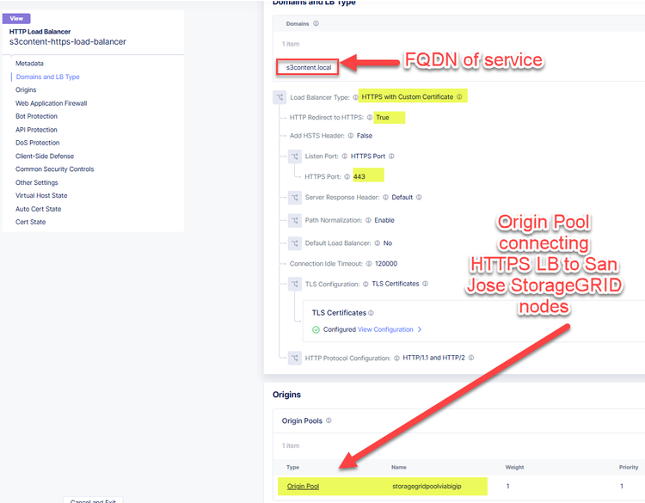Open Client-Side Defense section
The height and width of the screenshot is (503, 645).
point(45,156)
